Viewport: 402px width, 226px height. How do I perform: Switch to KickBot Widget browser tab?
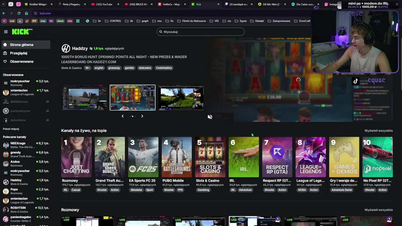38,4
